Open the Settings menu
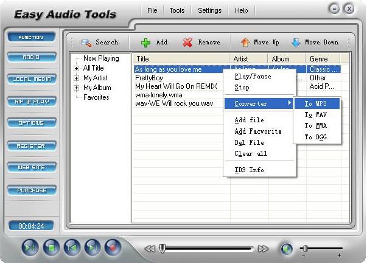Viewport: 367px width, 264px height. point(210,10)
